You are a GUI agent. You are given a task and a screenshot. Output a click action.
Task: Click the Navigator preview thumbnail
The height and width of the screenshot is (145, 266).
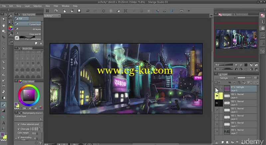click(x=236, y=39)
